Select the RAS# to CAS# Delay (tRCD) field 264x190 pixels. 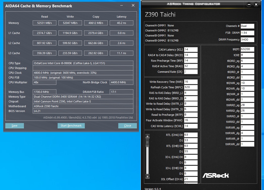click(191, 55)
